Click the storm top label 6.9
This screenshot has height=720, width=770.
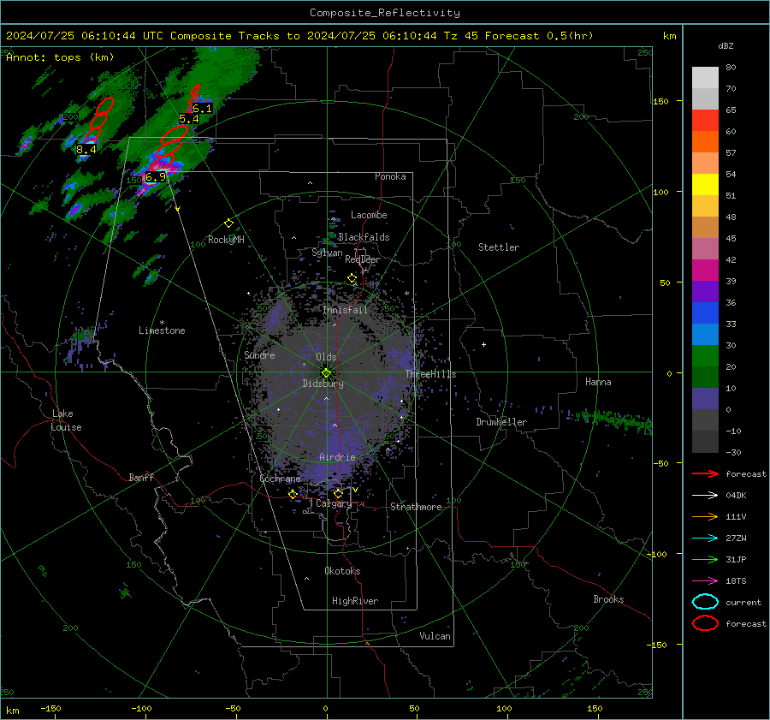(x=155, y=177)
